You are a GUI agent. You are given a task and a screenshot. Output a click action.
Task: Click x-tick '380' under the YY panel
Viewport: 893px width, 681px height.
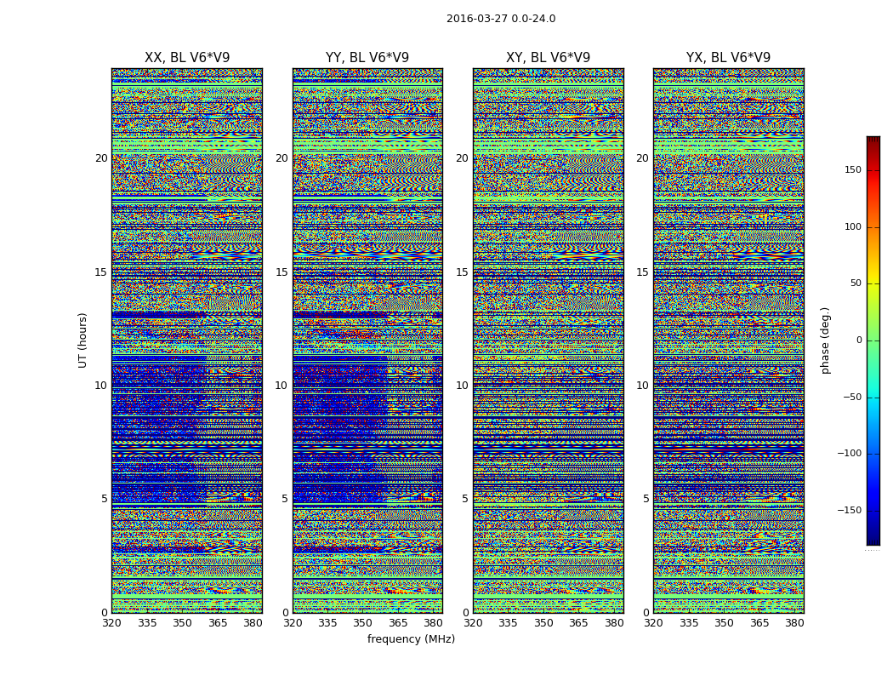click(x=434, y=623)
